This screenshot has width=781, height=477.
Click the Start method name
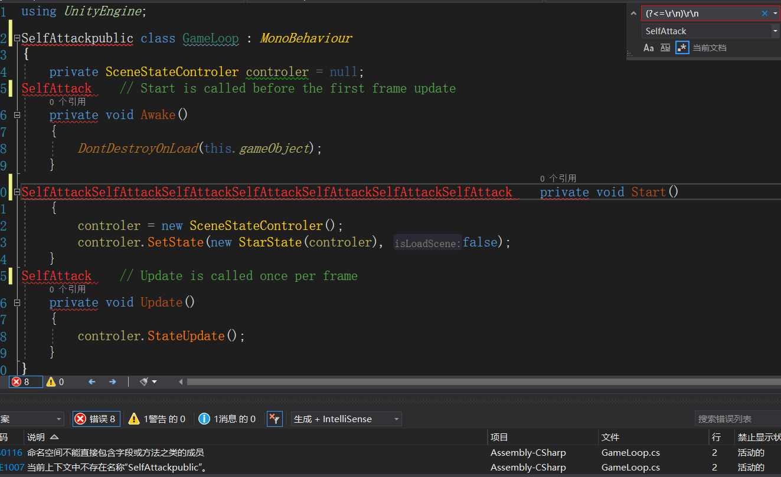649,192
